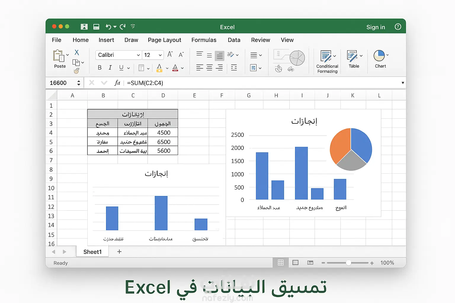Click the Copy icon in clipboard group
Viewport: 455px width, 303px height.
[x=76, y=62]
